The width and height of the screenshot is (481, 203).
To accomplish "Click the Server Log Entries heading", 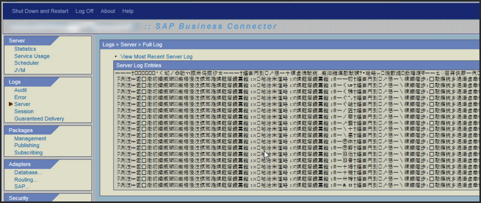I will click(138, 65).
